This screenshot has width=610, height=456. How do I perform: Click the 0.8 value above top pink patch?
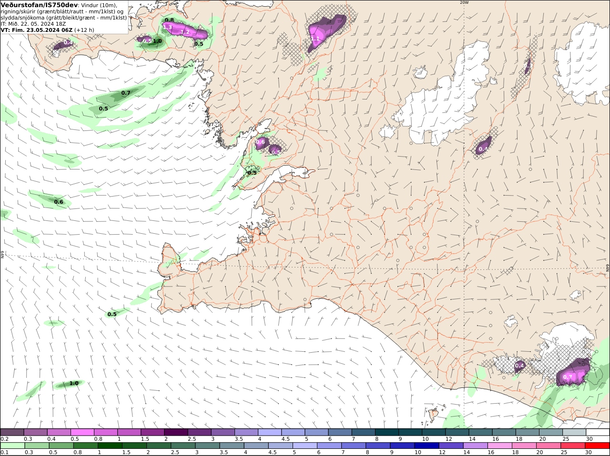click(169, 20)
